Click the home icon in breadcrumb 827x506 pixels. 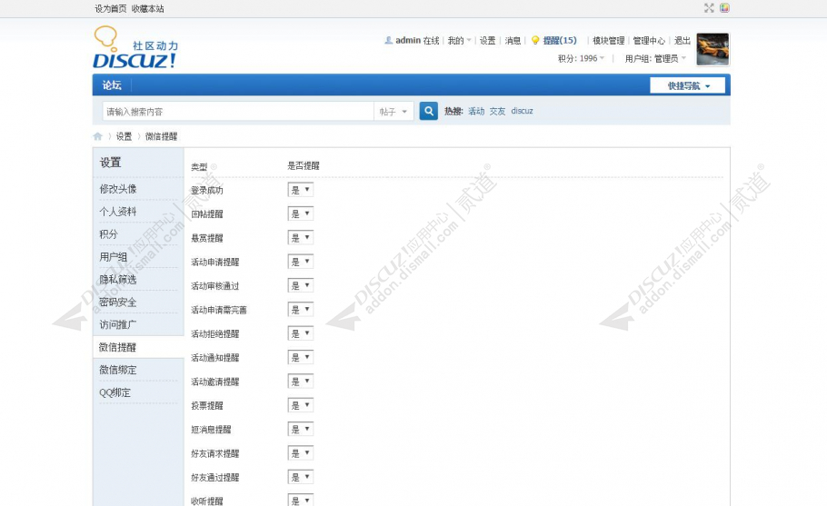point(97,136)
